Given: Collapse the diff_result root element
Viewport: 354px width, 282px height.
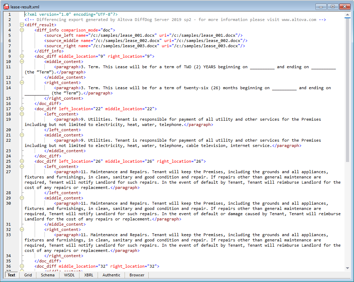Looking at the screenshot, I should pyautogui.click(x=22, y=24).
